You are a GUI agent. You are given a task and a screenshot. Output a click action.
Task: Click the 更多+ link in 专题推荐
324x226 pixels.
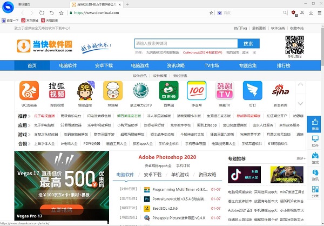pyautogui.click(x=301, y=158)
